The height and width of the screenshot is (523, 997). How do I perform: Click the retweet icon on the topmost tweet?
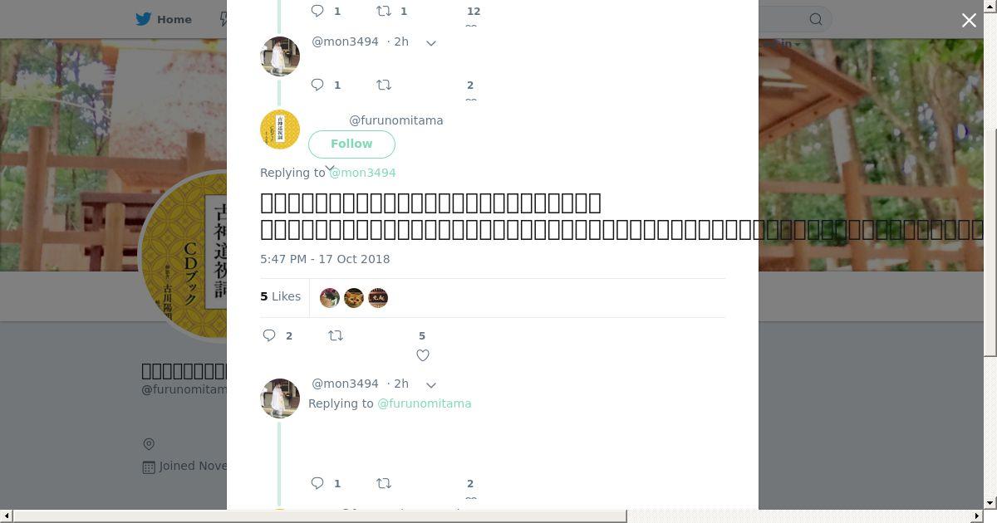click(x=384, y=11)
